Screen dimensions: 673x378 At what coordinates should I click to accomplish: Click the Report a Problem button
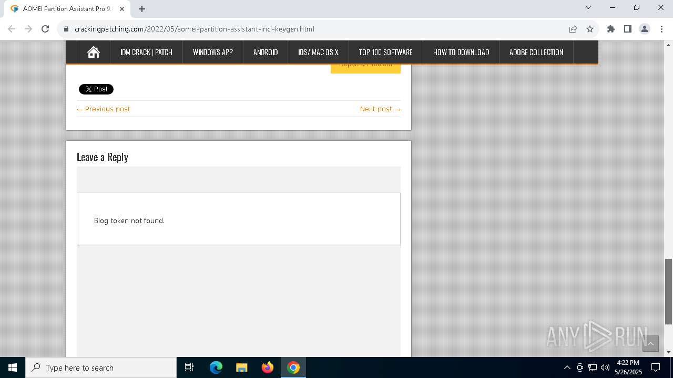(365, 68)
